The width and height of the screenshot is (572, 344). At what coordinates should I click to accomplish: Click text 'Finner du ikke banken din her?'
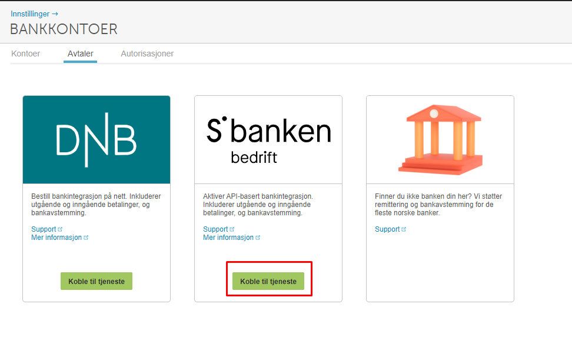coord(423,196)
